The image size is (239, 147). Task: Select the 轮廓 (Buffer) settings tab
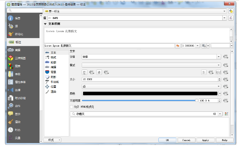57,62
